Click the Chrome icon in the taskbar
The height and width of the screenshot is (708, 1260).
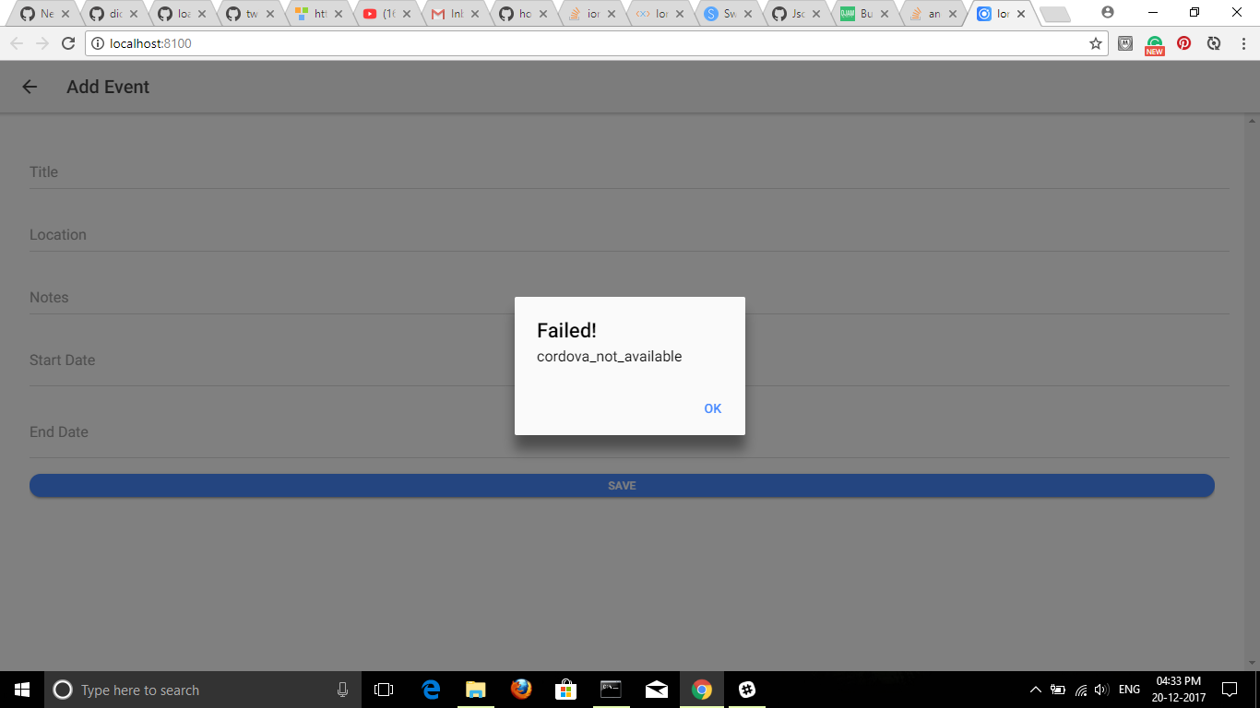coord(702,690)
